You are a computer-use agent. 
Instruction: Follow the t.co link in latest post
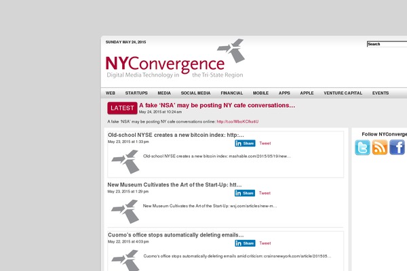[x=237, y=122]
